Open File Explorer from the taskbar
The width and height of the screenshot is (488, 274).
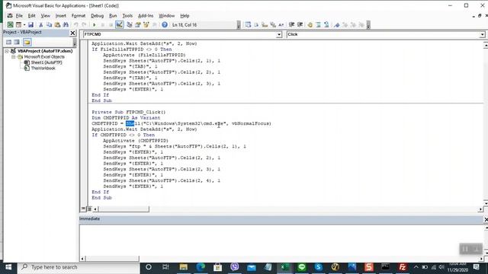tap(183, 267)
